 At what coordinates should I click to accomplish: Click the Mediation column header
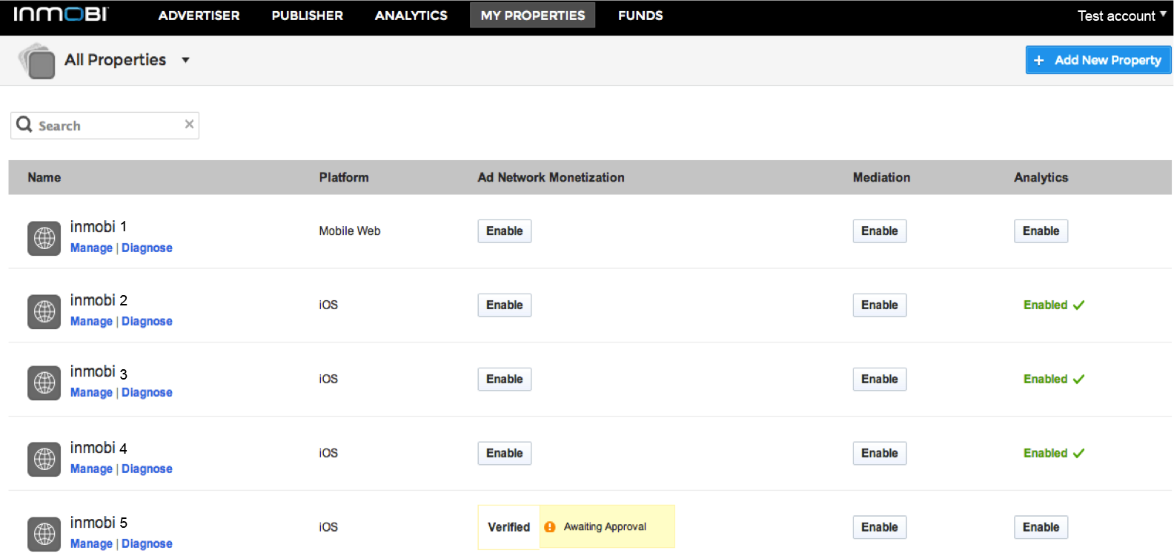pyautogui.click(x=881, y=177)
